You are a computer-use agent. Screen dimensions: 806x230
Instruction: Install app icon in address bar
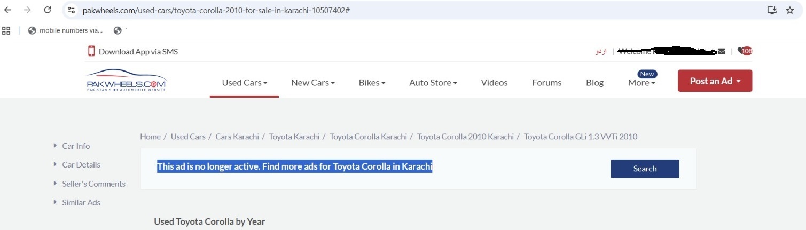pos(772,10)
